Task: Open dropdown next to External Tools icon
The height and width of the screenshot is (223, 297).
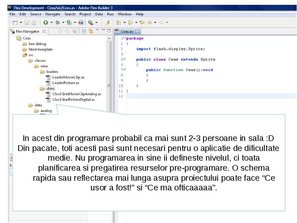Action: [96, 23]
